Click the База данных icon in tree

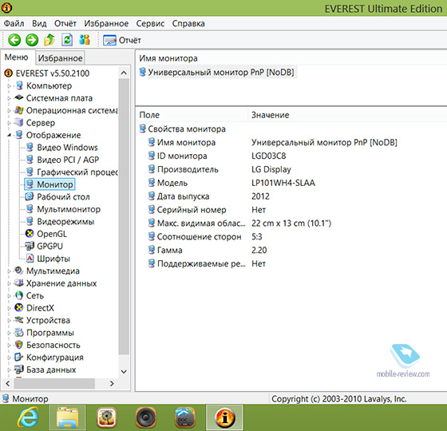coord(19,370)
